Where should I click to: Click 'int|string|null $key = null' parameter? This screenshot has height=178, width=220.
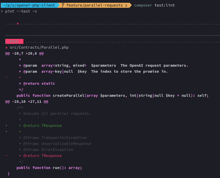pyautogui.click(x=160, y=96)
